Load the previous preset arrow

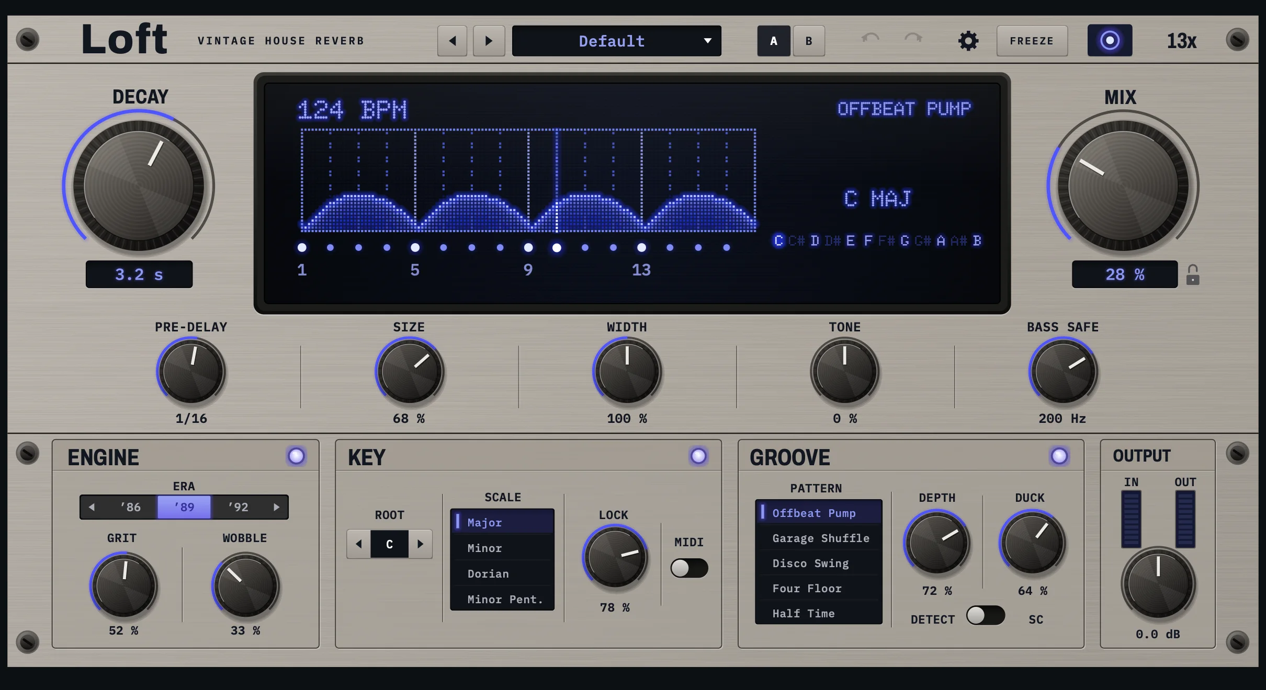(x=453, y=41)
